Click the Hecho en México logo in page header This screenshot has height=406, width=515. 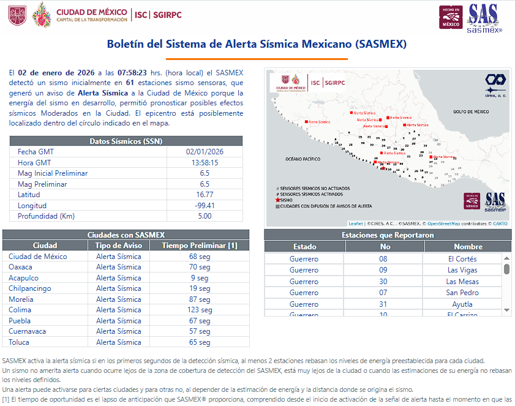(451, 17)
